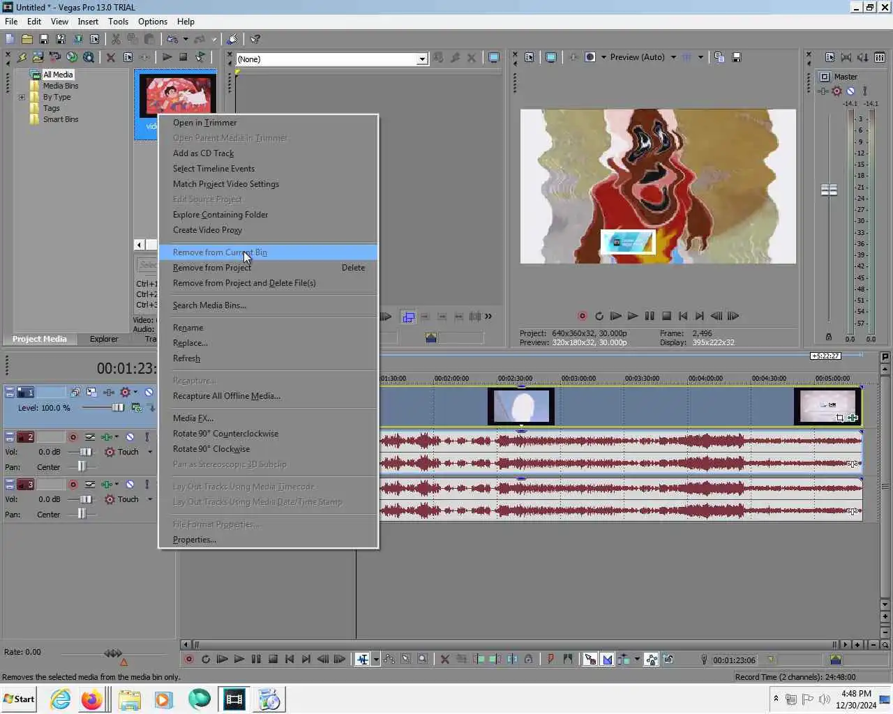This screenshot has width=893, height=714.
Task: Click timeline ruler at 00:03:00:00
Action: pos(578,378)
